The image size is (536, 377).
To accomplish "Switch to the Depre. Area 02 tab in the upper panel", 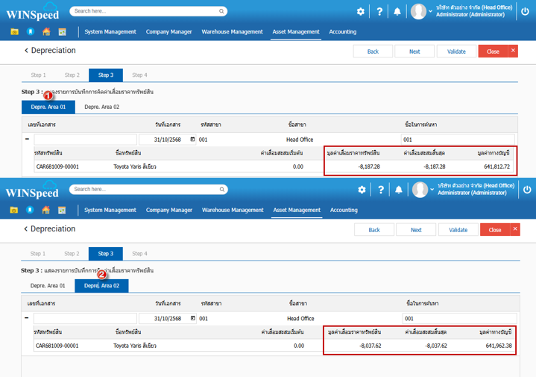I will (101, 107).
